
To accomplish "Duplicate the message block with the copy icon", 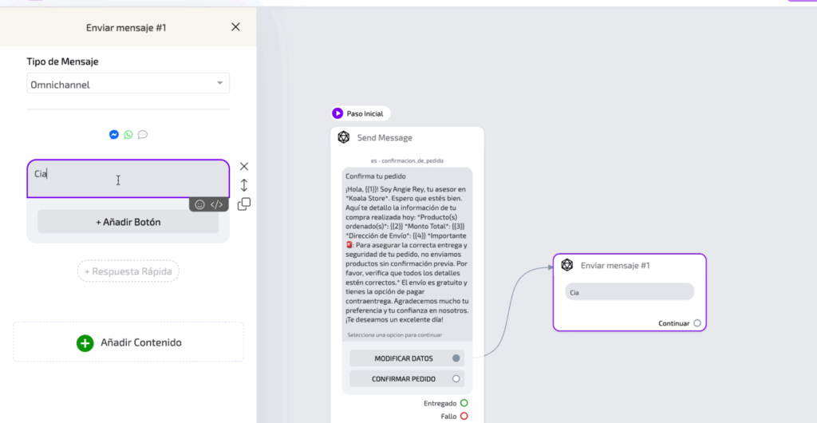I will pyautogui.click(x=244, y=204).
